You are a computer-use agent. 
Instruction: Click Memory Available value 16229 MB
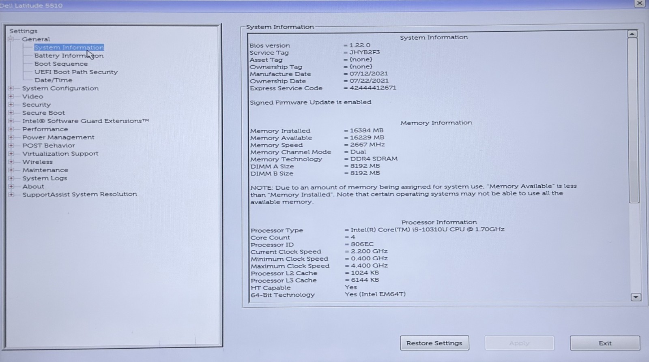[367, 137]
